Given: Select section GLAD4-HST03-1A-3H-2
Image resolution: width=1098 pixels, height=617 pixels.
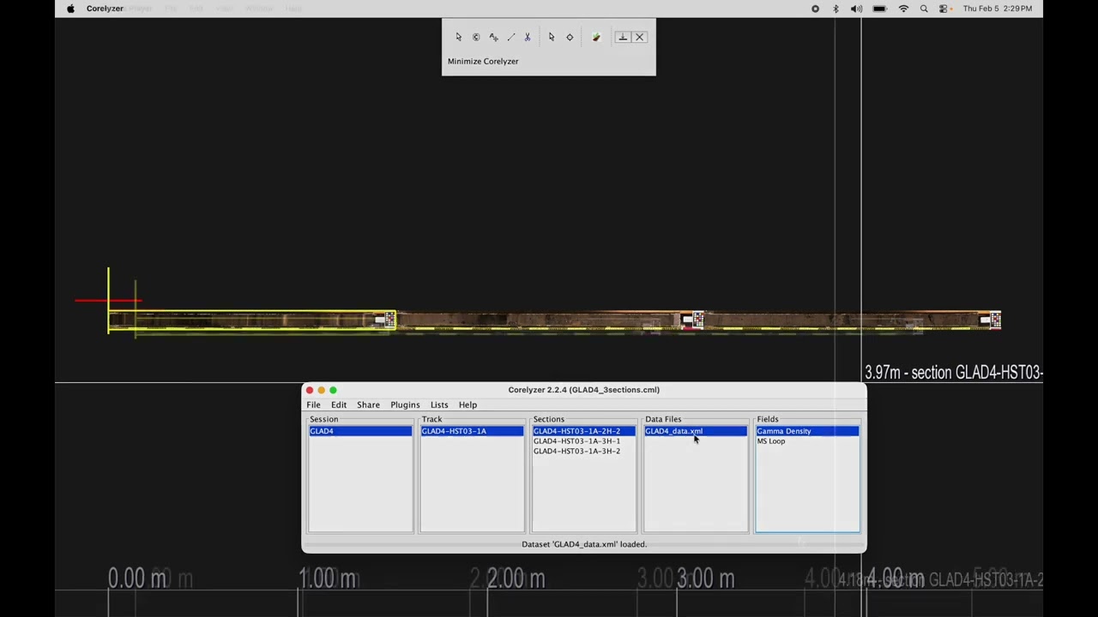Looking at the screenshot, I should coord(583,452).
